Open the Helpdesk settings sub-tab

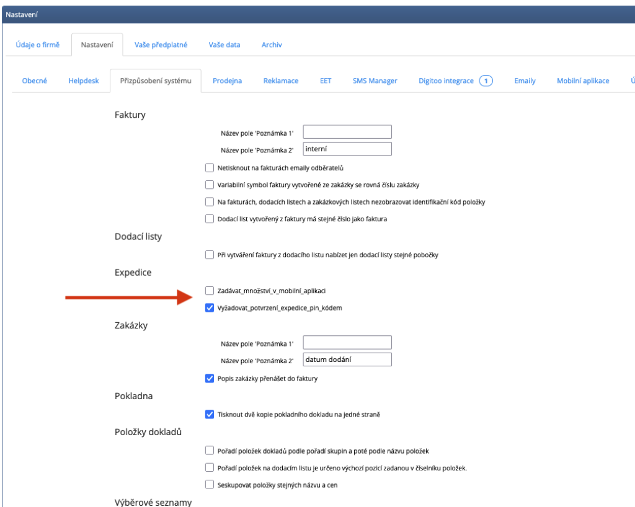84,81
